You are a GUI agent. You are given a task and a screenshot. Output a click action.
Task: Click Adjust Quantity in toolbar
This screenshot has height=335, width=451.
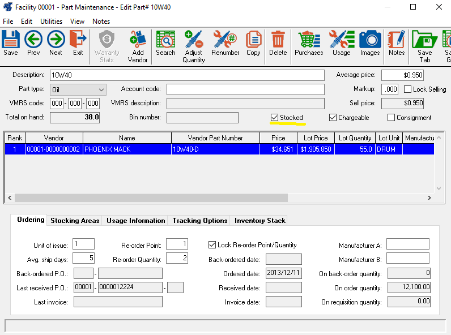(x=194, y=45)
